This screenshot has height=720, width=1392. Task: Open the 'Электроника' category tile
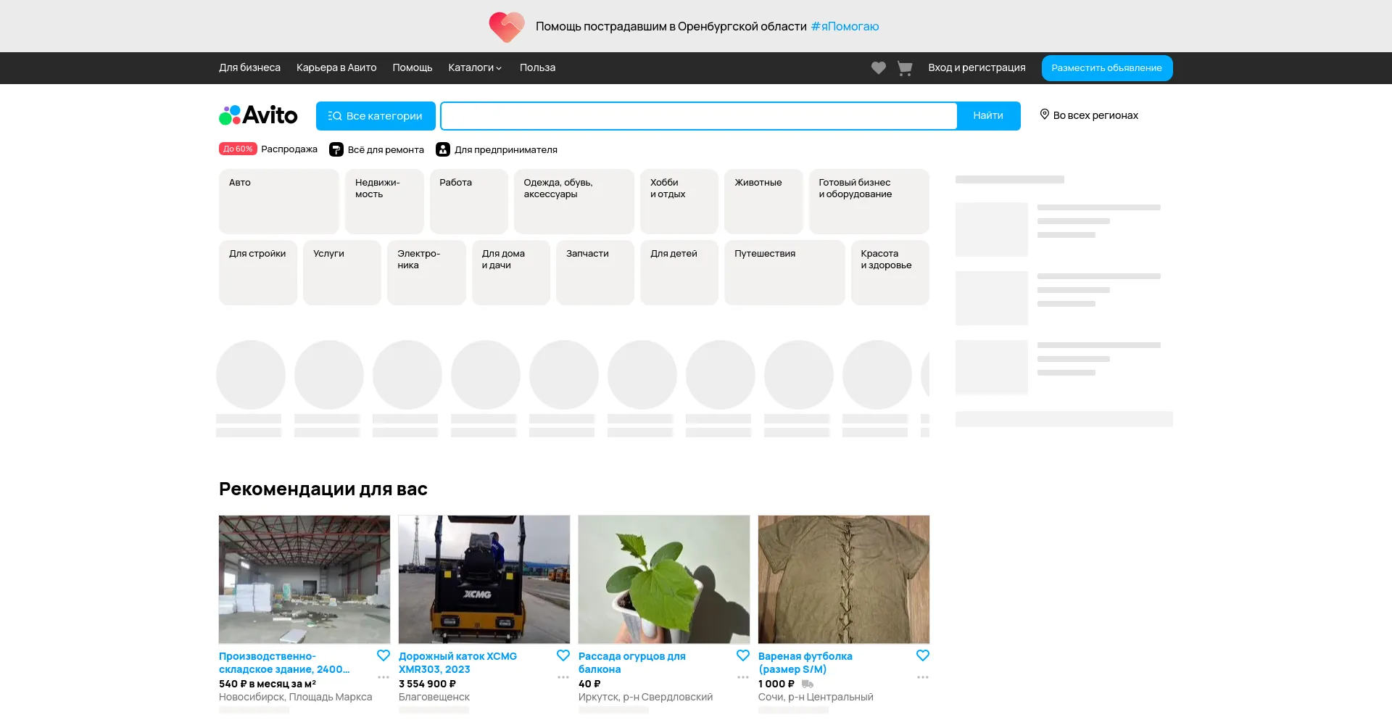(x=426, y=273)
